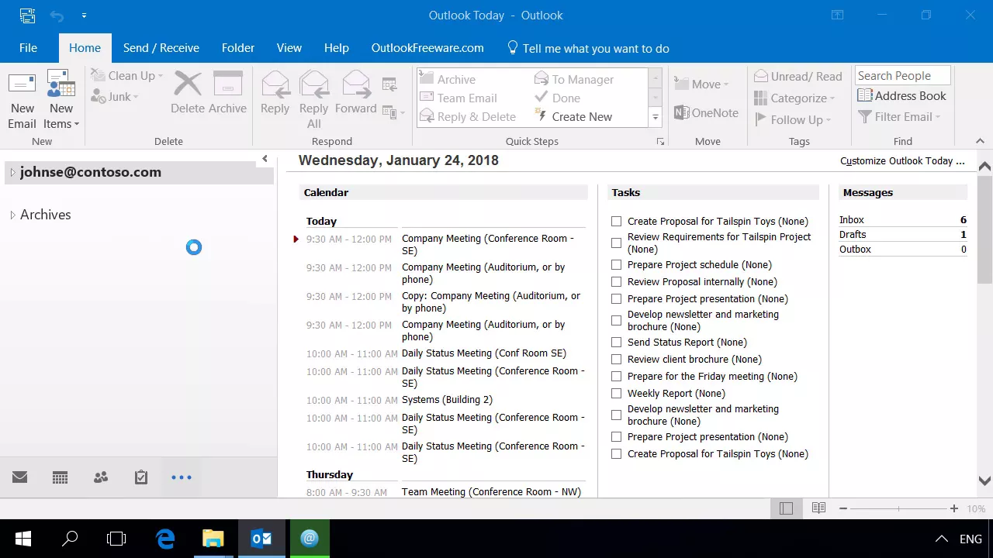Viewport: 993px width, 558px height.
Task: Click the New Email icon
Action: (x=22, y=84)
